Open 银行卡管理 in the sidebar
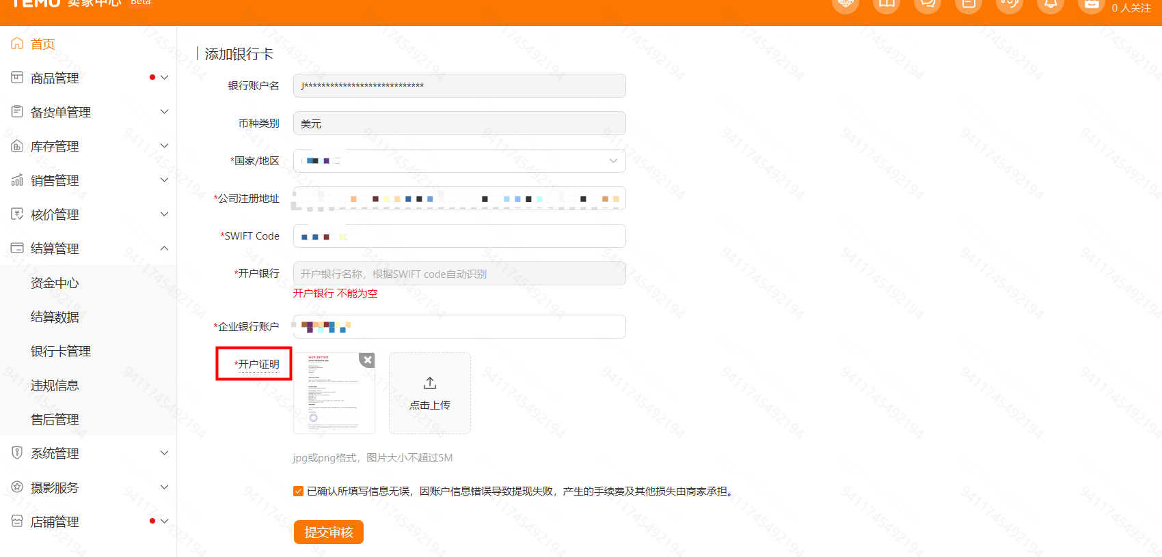The height and width of the screenshot is (557, 1162). (61, 351)
